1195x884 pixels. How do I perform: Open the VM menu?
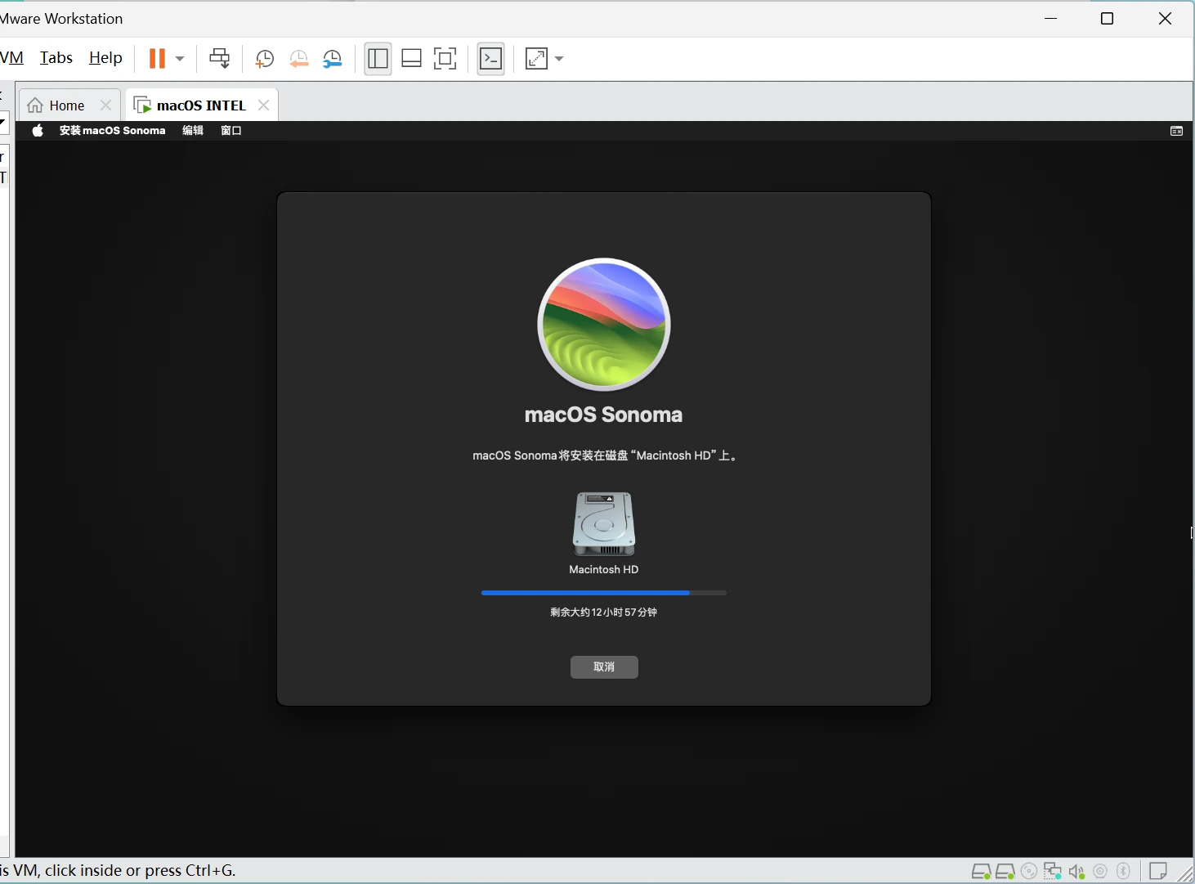12,58
